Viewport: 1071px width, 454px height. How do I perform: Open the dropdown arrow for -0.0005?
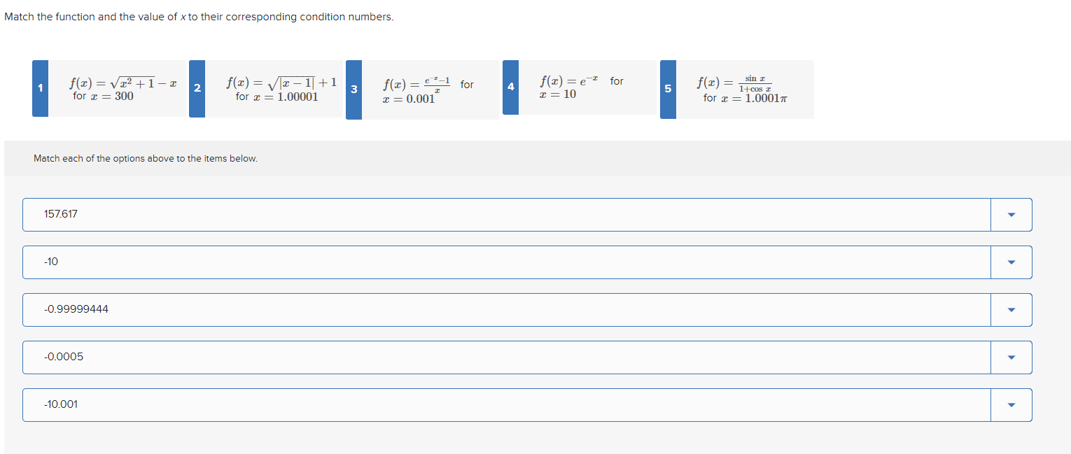click(1011, 357)
